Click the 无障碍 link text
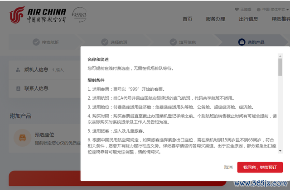 point(246,9)
